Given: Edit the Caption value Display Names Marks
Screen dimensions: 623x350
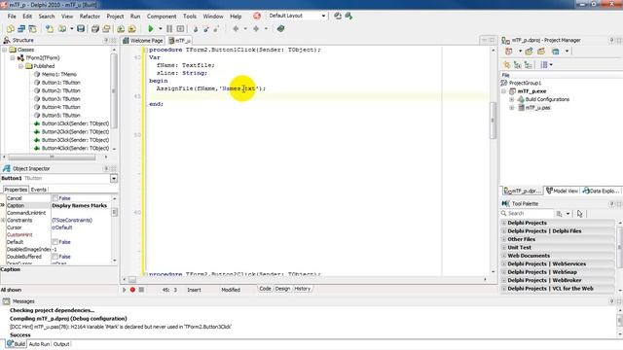Looking at the screenshot, I should 80,205.
